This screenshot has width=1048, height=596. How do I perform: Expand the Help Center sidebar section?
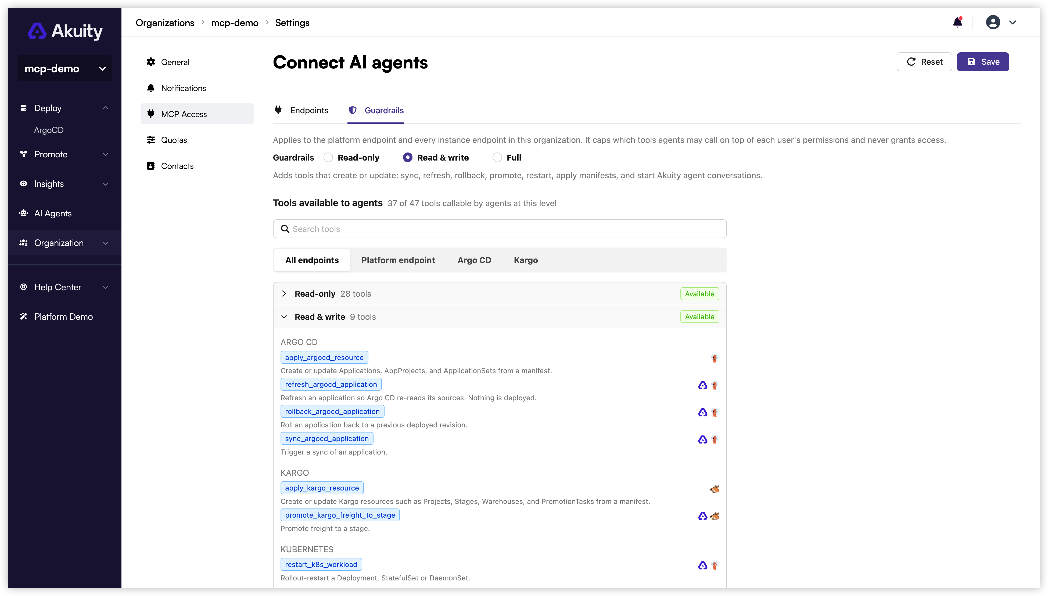[65, 287]
